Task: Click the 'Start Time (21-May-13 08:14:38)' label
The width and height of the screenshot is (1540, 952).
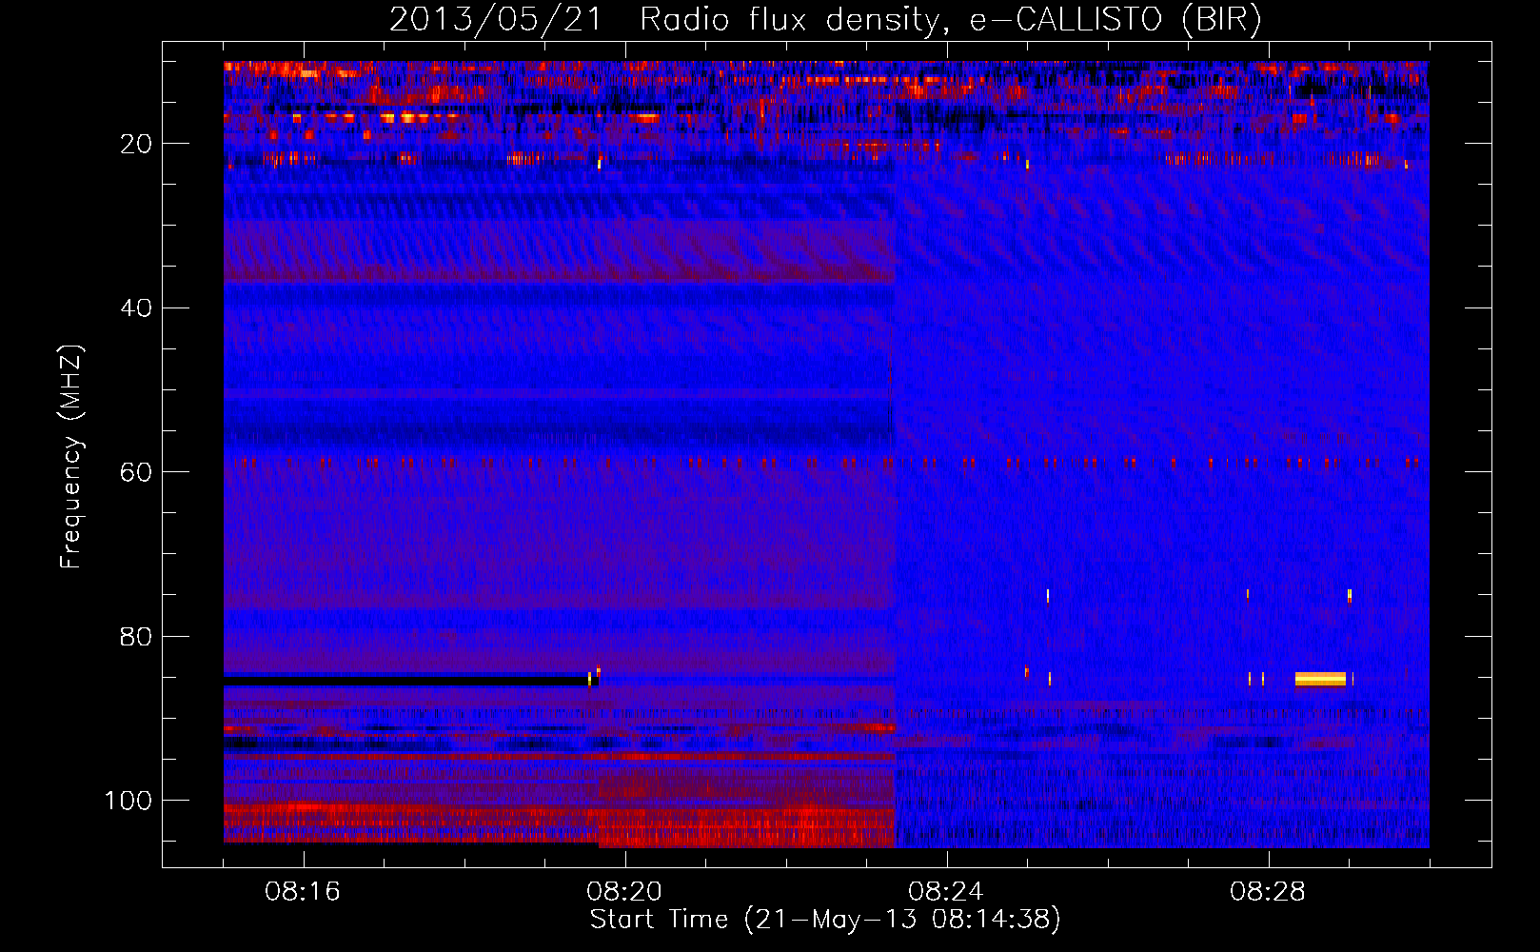Action: click(x=825, y=920)
